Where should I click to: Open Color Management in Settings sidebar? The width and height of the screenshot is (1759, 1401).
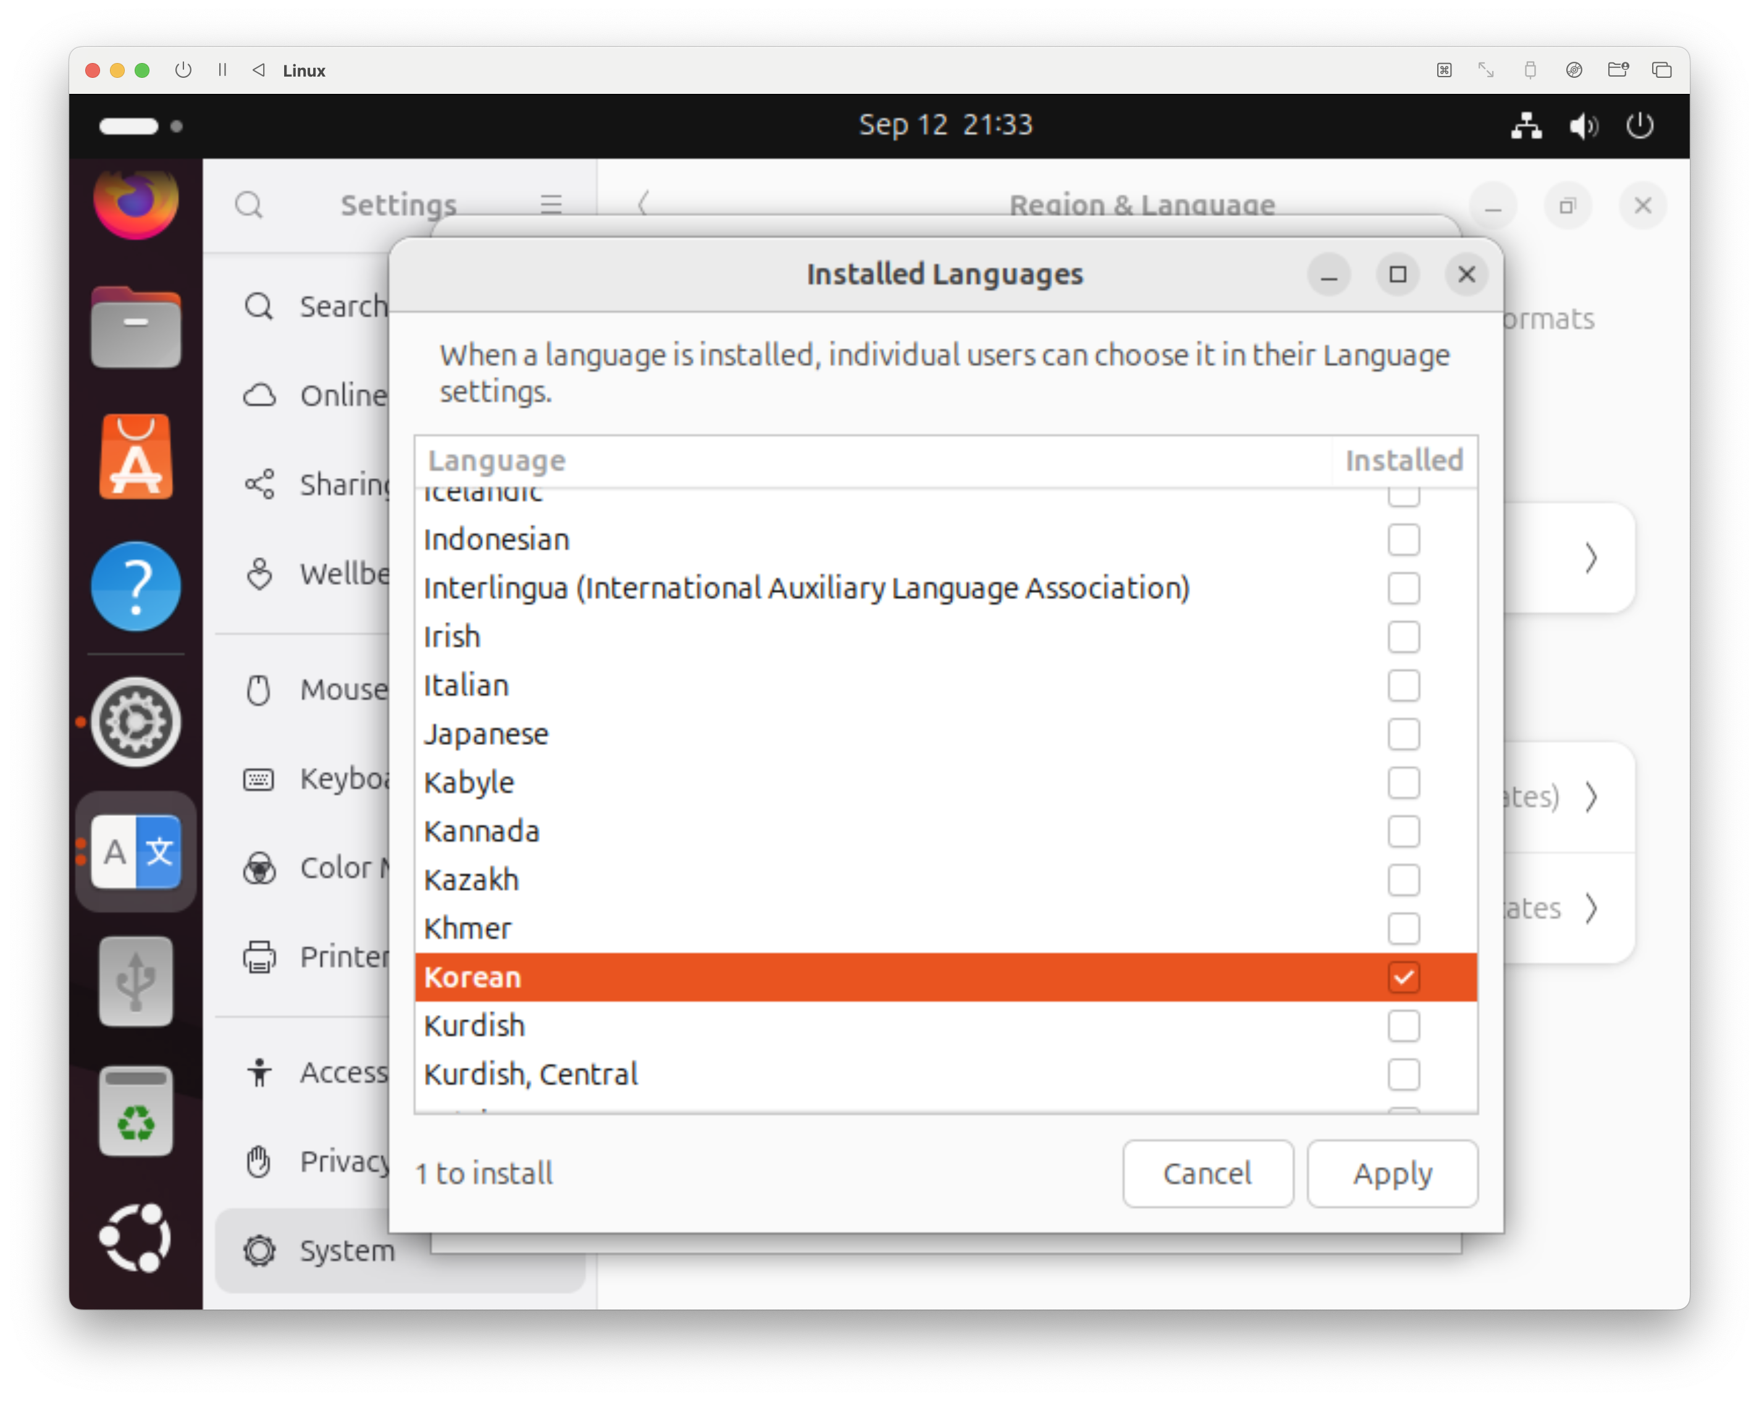pyautogui.click(x=317, y=868)
